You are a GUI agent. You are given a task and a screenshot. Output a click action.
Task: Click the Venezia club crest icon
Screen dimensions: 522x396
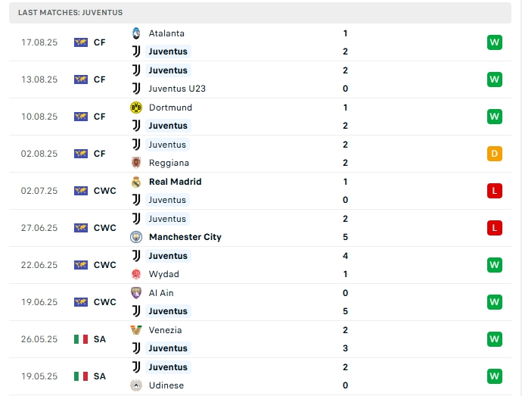tap(136, 330)
